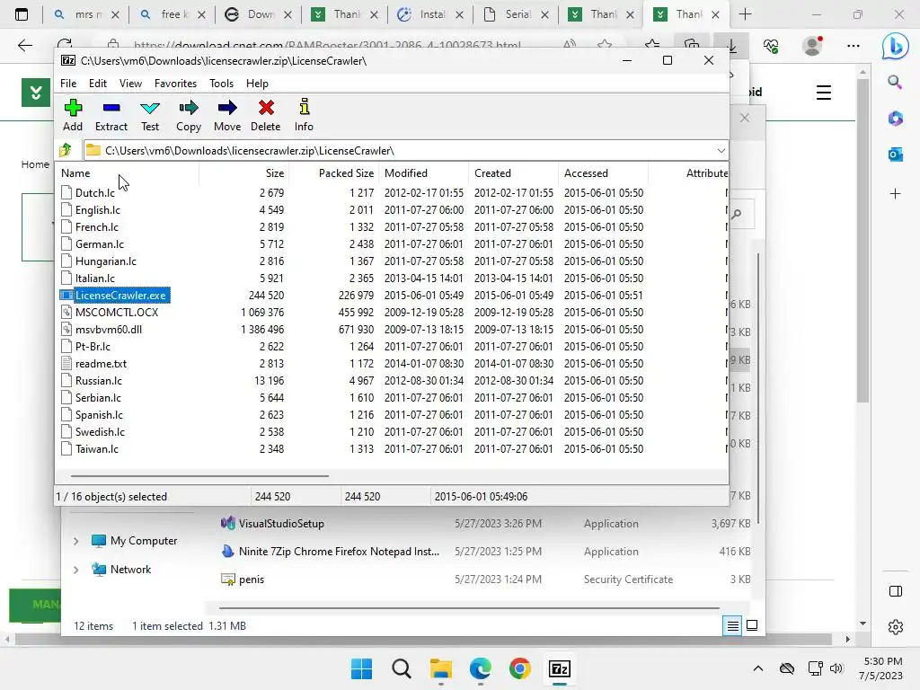Expand My Computer in Explorer tree
Image resolution: width=920 pixels, height=690 pixels.
pyautogui.click(x=75, y=540)
